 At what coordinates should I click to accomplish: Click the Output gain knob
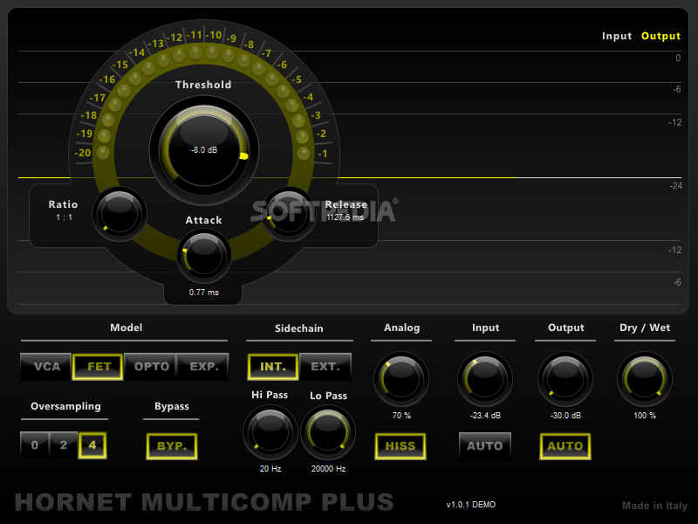tap(565, 379)
